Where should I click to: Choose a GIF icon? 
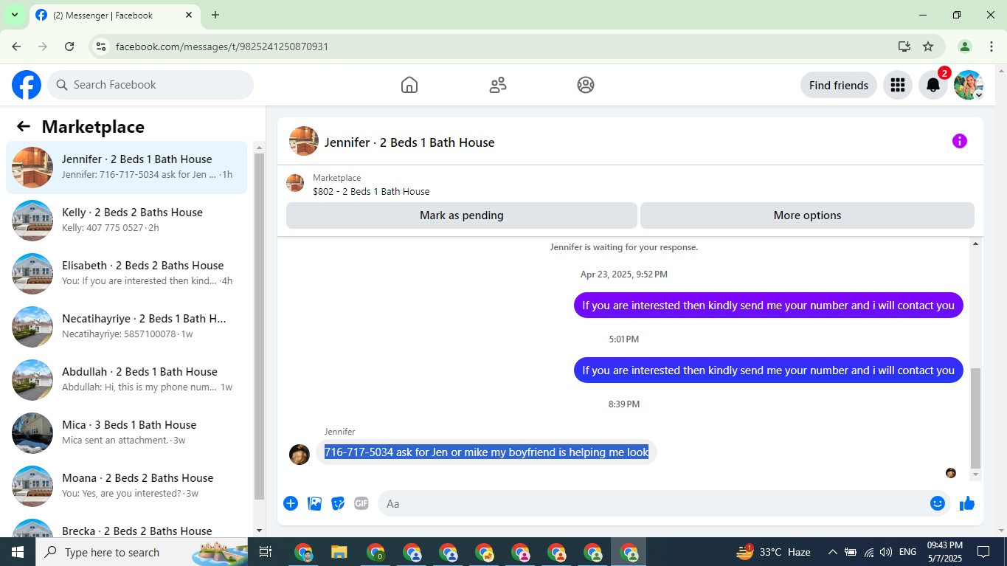coord(361,503)
